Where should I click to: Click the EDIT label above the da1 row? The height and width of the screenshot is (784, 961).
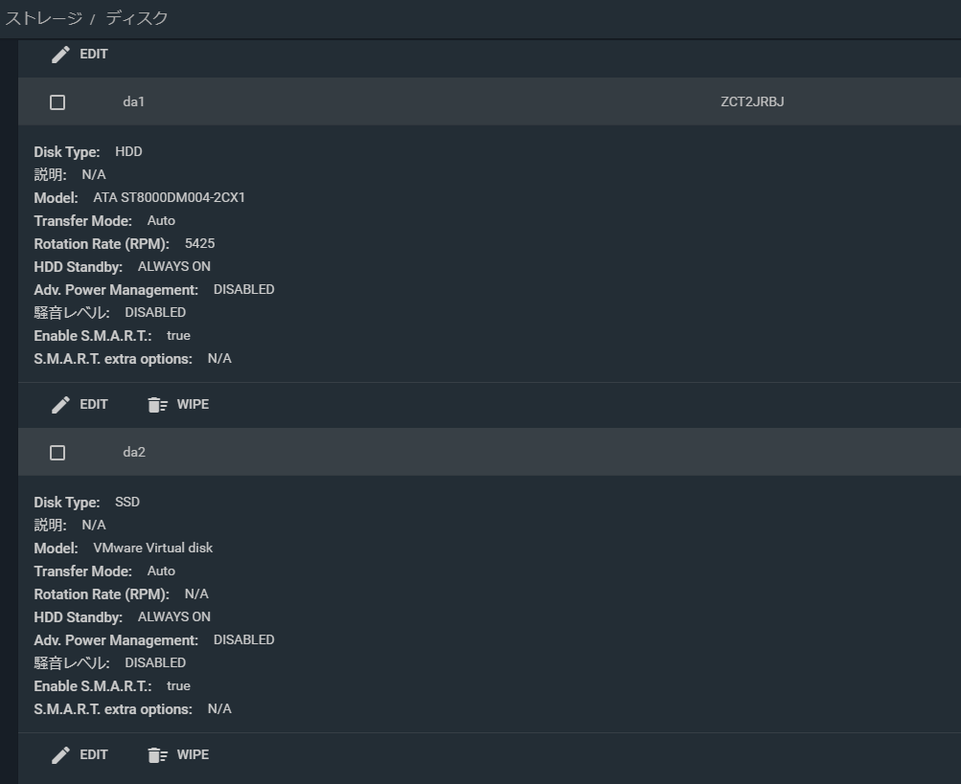94,54
